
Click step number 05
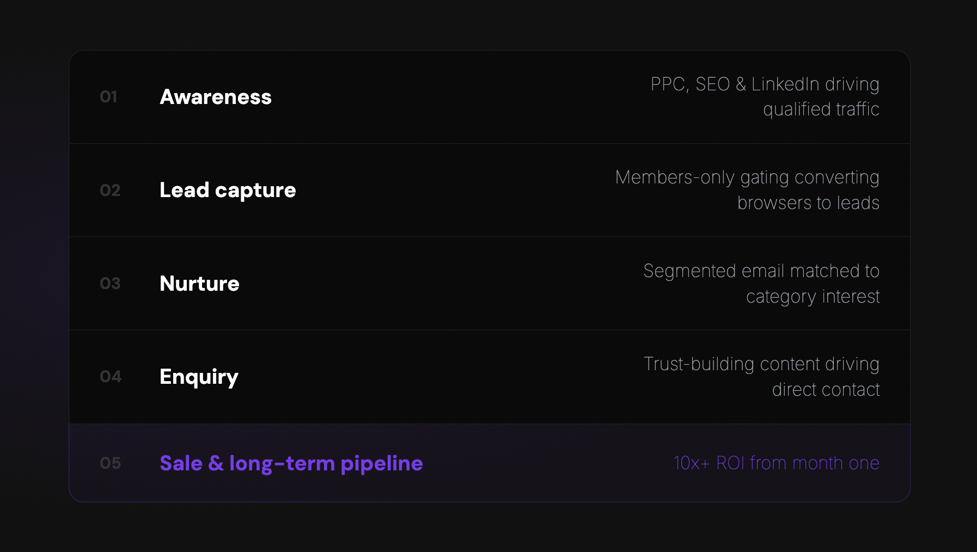(x=110, y=463)
